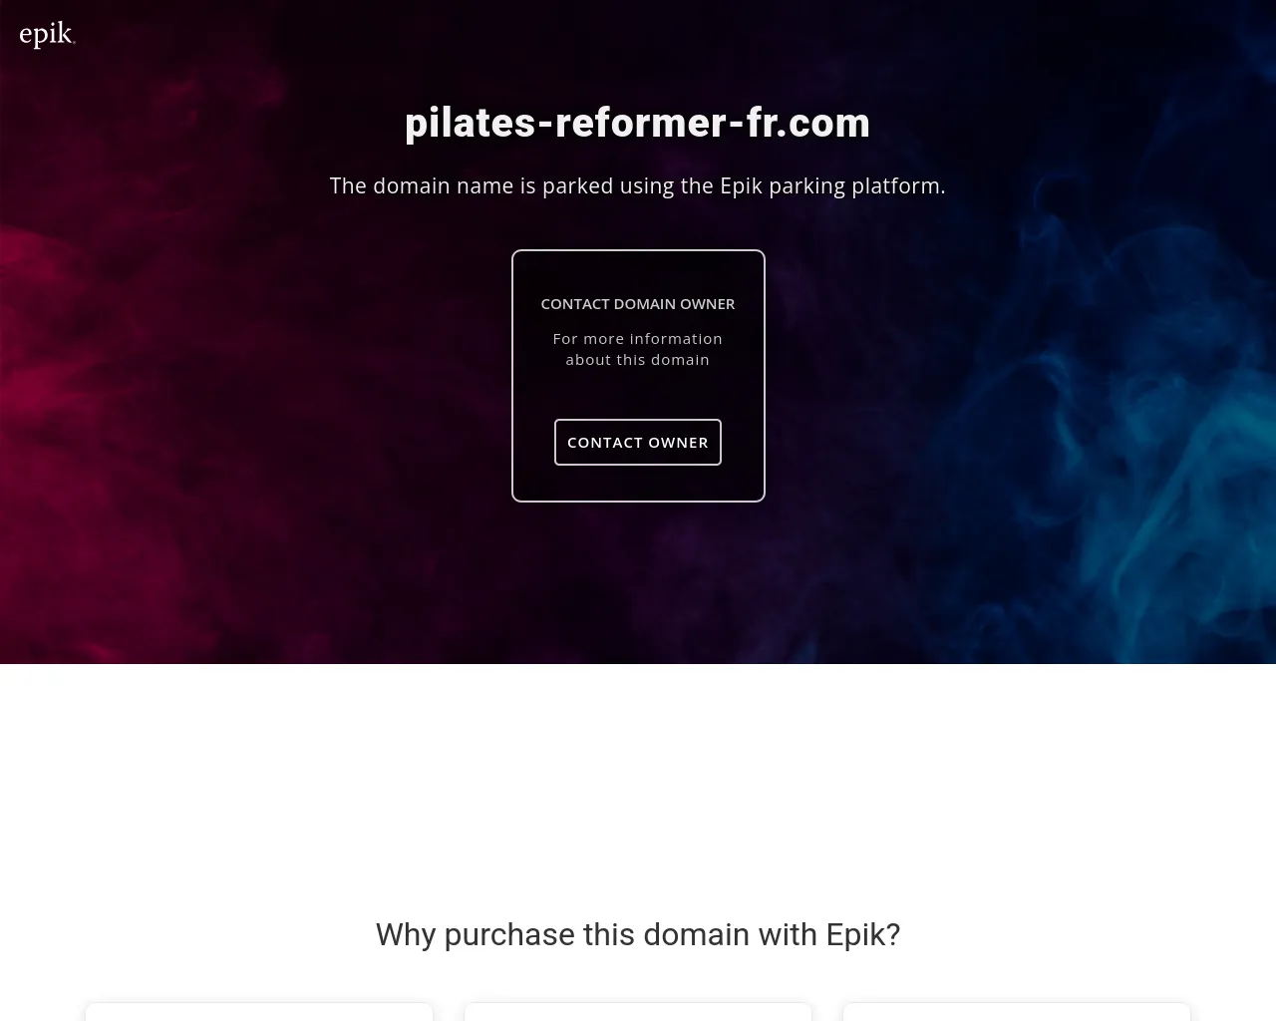Open the middle feature card at the bottom
This screenshot has width=1276, height=1021.
[x=638, y=1012]
